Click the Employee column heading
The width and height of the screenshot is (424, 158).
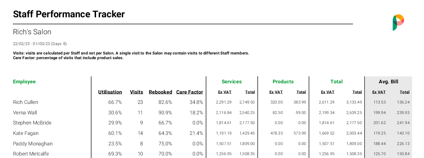pos(24,82)
